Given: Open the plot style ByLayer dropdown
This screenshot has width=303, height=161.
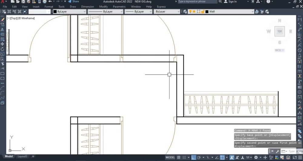Looking at the screenshot, I should [x=167, y=12].
